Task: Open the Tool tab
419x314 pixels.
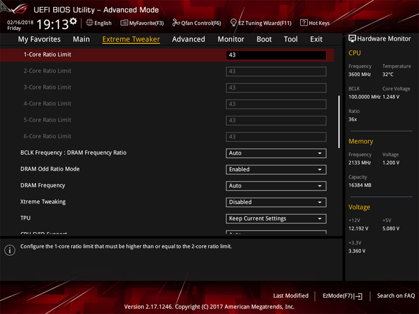Action: tap(290, 40)
